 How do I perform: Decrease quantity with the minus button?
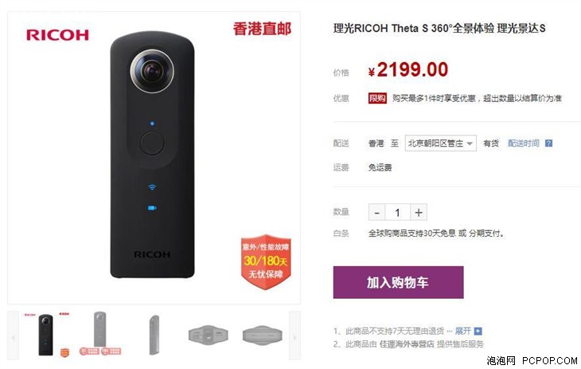[x=376, y=212]
